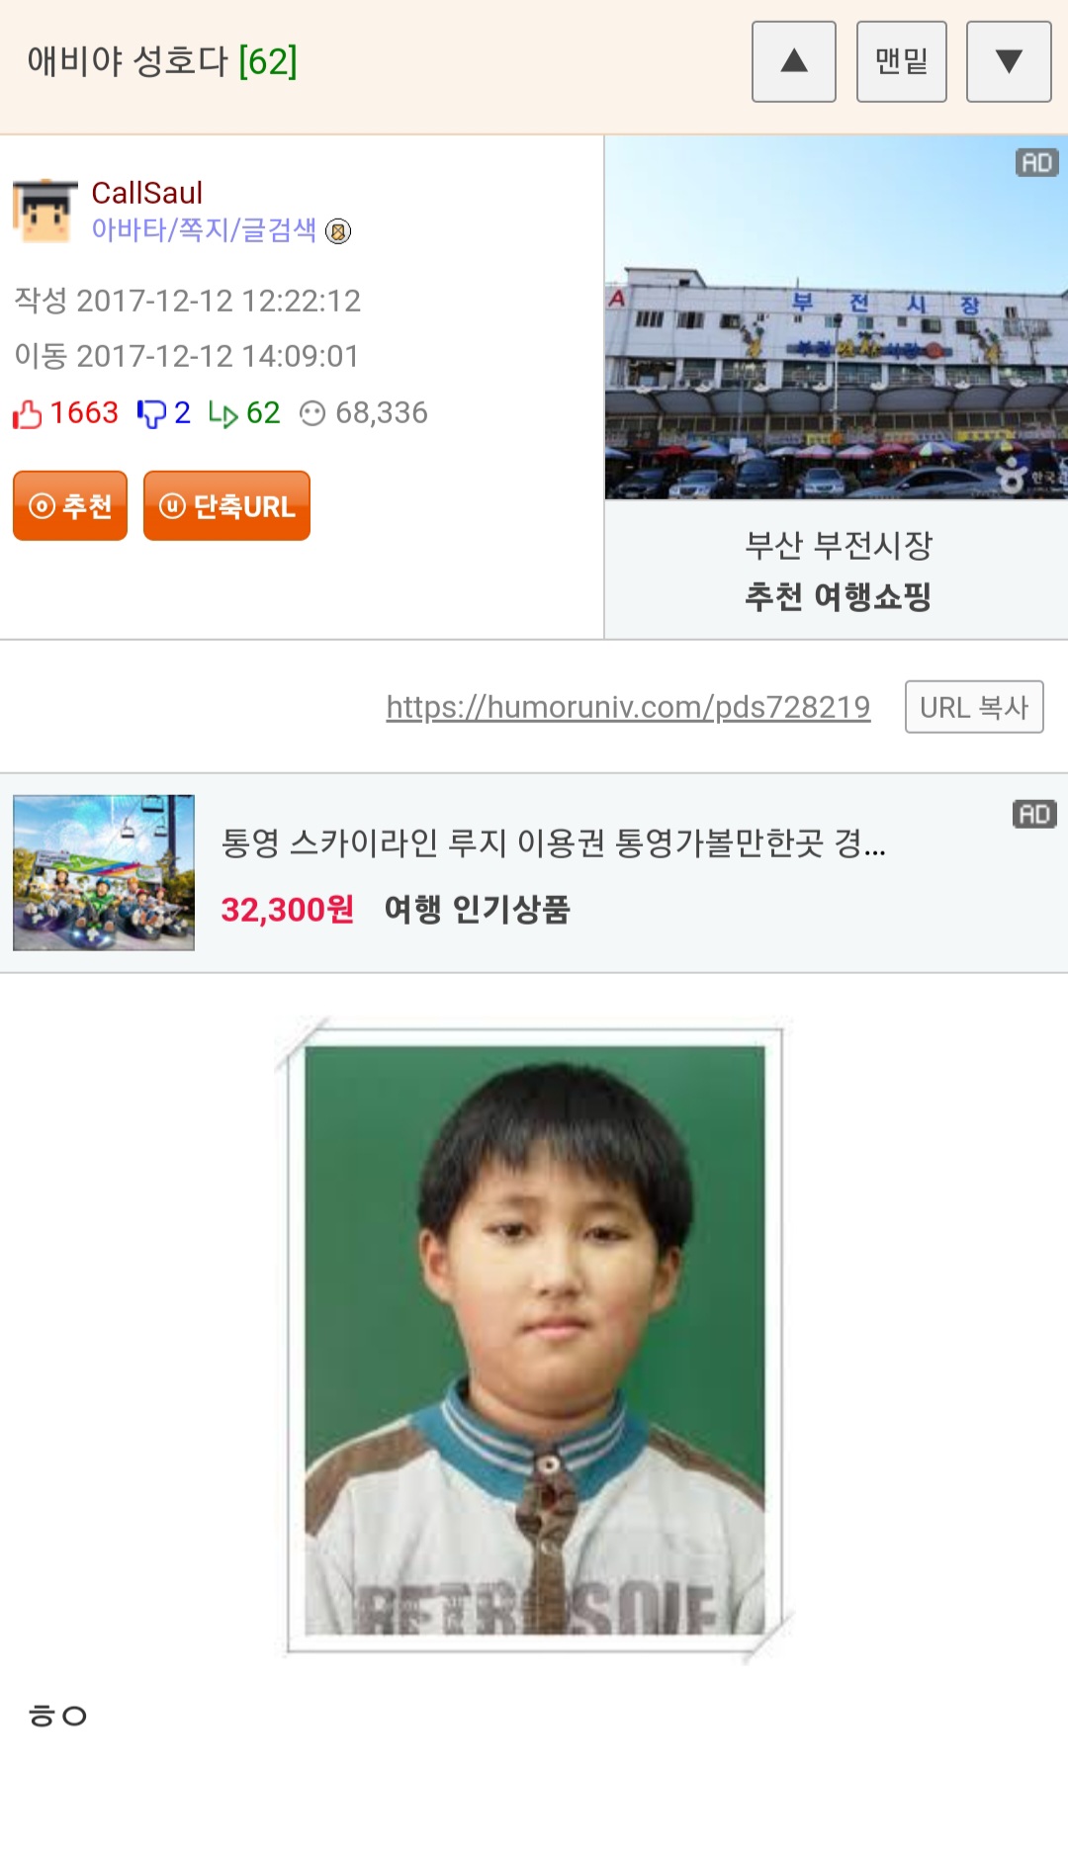This screenshot has height=1858, width=1068.
Task: Tap the view count face icon
Action: tap(312, 413)
